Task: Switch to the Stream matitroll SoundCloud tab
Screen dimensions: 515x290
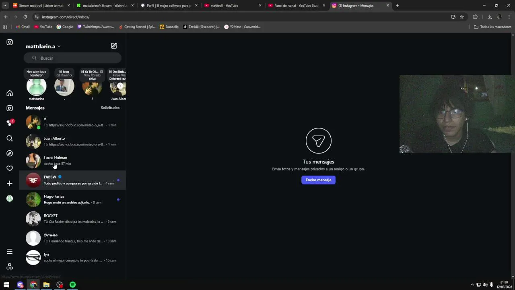Action: [x=41, y=6]
